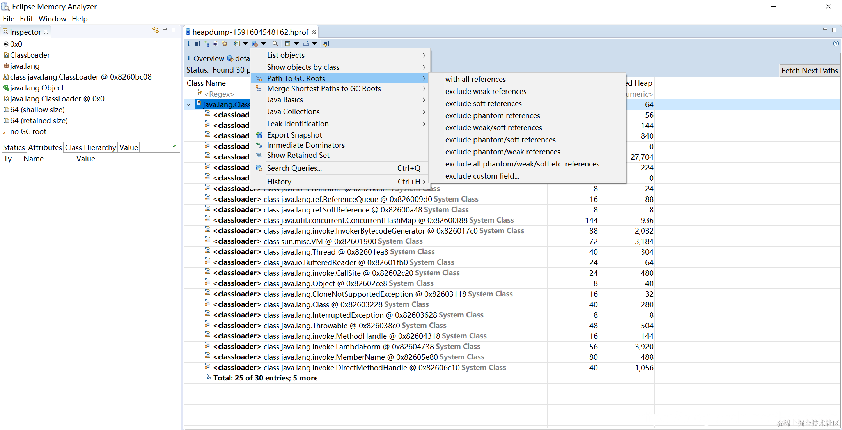Viewport: 842px width, 430px height.
Task: Choose 'Merge Shortest Paths to GC Roots'
Action: point(324,88)
